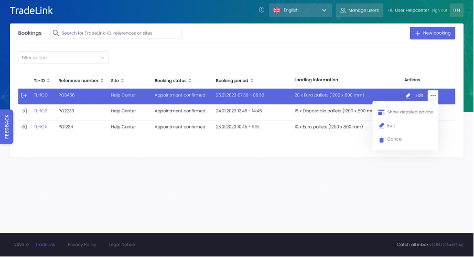The height and width of the screenshot is (257, 474).
Task: Click the search magnifier icon
Action: coord(56,33)
